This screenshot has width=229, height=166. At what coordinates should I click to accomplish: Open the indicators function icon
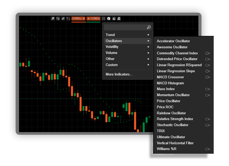(109, 19)
